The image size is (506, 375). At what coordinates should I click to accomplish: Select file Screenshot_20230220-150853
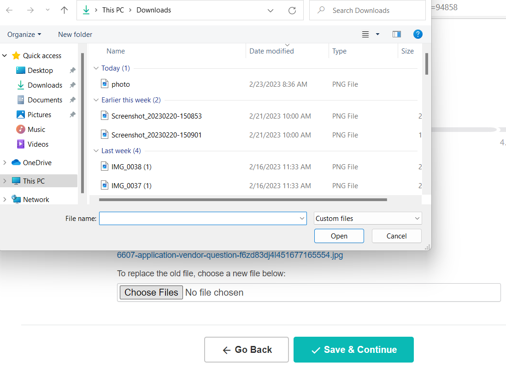click(157, 116)
